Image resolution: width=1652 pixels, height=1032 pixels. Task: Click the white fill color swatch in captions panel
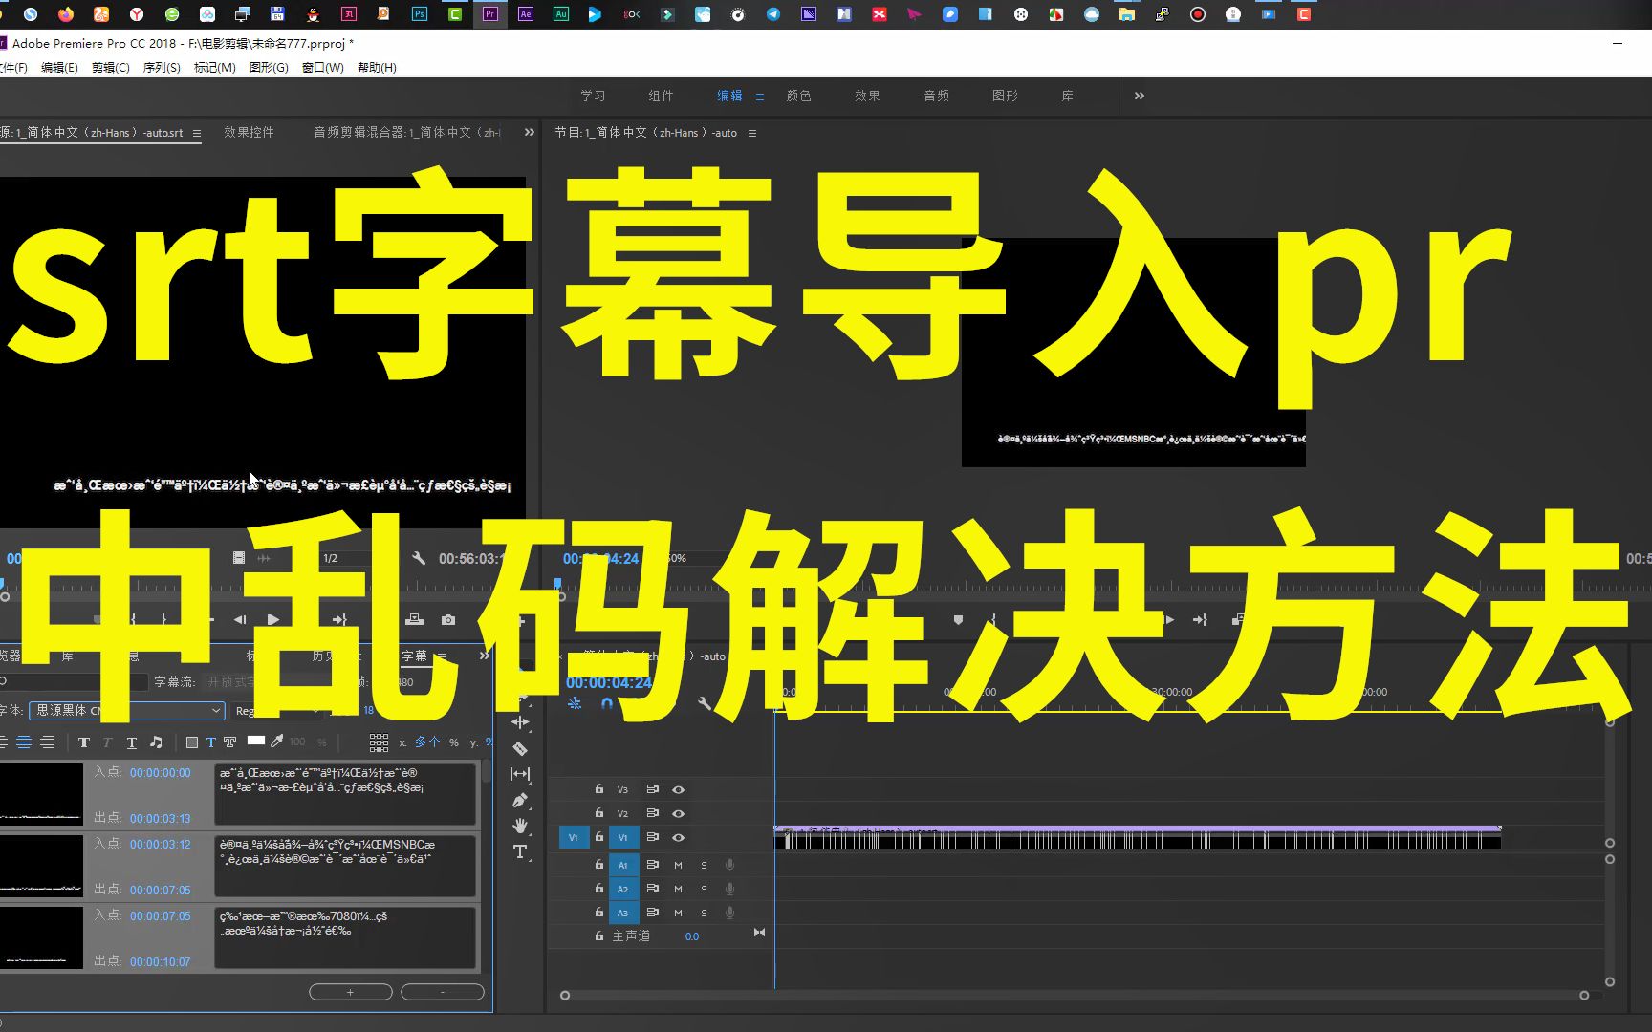tap(257, 742)
